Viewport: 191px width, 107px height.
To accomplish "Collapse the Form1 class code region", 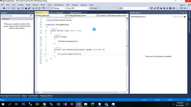I will pyautogui.click(x=46, y=31).
